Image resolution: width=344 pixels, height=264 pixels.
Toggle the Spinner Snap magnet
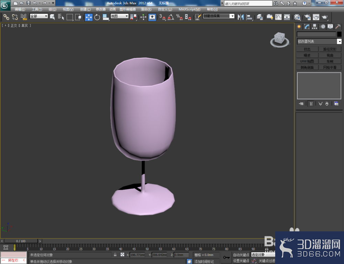click(188, 17)
